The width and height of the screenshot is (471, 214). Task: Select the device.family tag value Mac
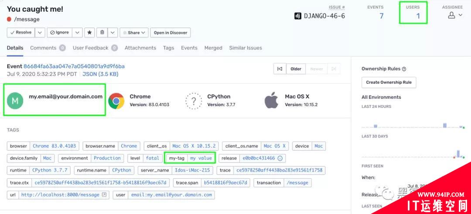click(x=48, y=158)
